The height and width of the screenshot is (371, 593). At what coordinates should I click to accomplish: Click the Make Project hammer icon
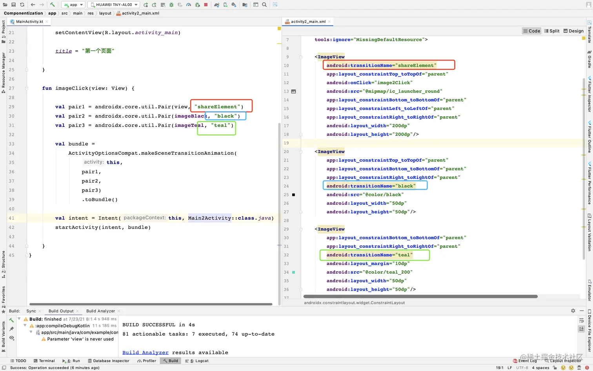pos(52,5)
